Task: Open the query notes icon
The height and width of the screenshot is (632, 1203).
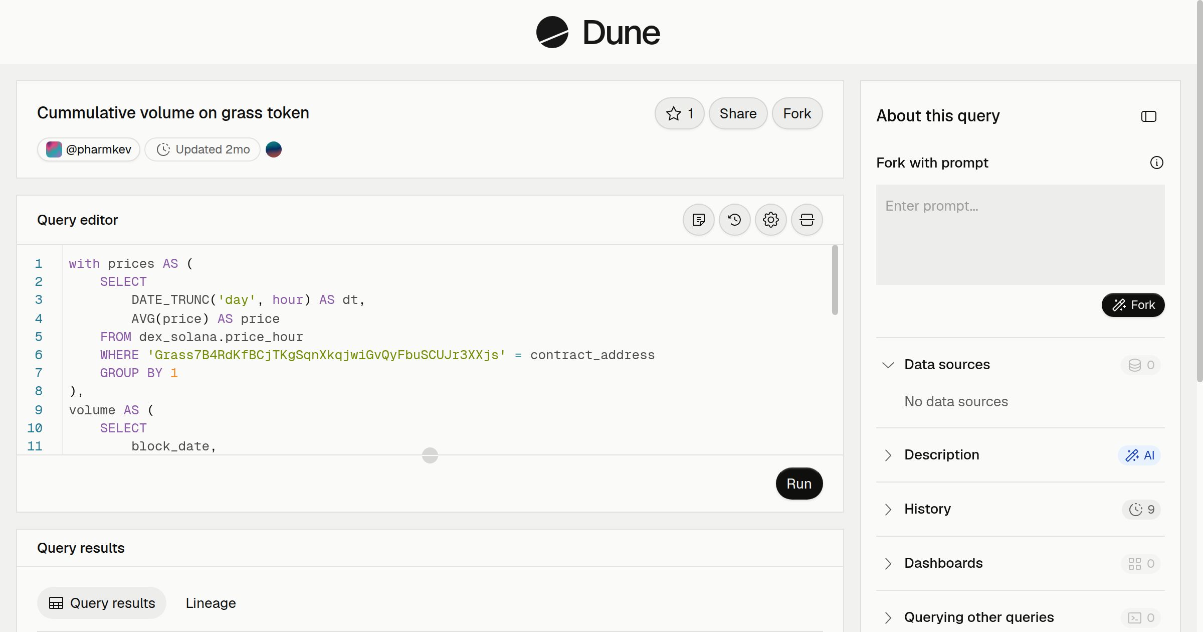Action: (x=699, y=220)
